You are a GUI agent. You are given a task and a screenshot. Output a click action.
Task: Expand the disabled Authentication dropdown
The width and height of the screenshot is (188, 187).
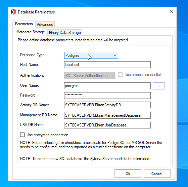click(x=89, y=76)
